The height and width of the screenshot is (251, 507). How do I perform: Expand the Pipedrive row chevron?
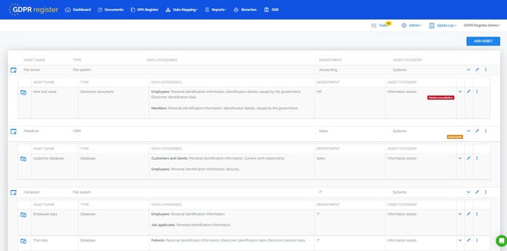point(468,131)
